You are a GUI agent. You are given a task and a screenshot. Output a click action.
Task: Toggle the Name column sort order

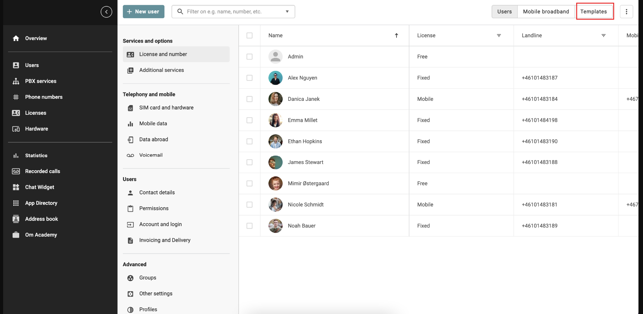(397, 35)
